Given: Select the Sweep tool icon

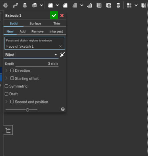Looking at the screenshot, I should click(x=15, y=5).
